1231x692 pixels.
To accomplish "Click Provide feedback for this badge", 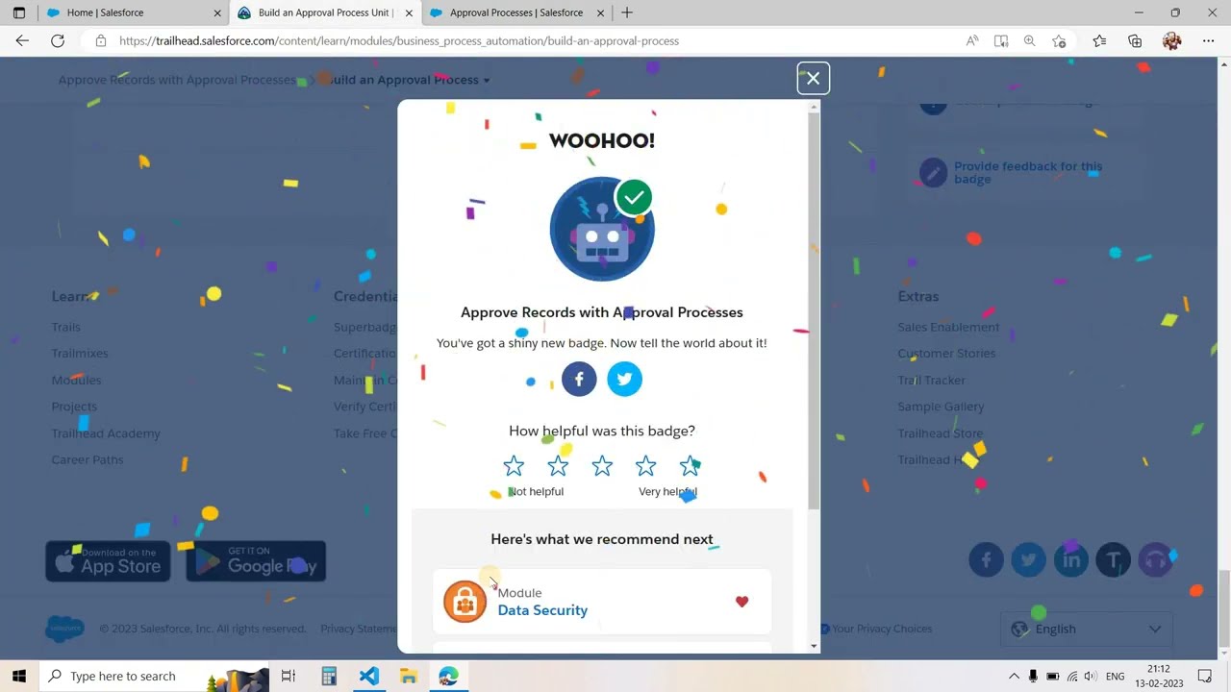I will (1028, 172).
